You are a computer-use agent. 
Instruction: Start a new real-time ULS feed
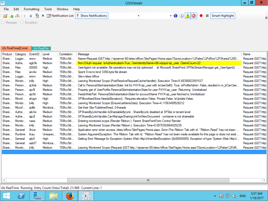11,16
